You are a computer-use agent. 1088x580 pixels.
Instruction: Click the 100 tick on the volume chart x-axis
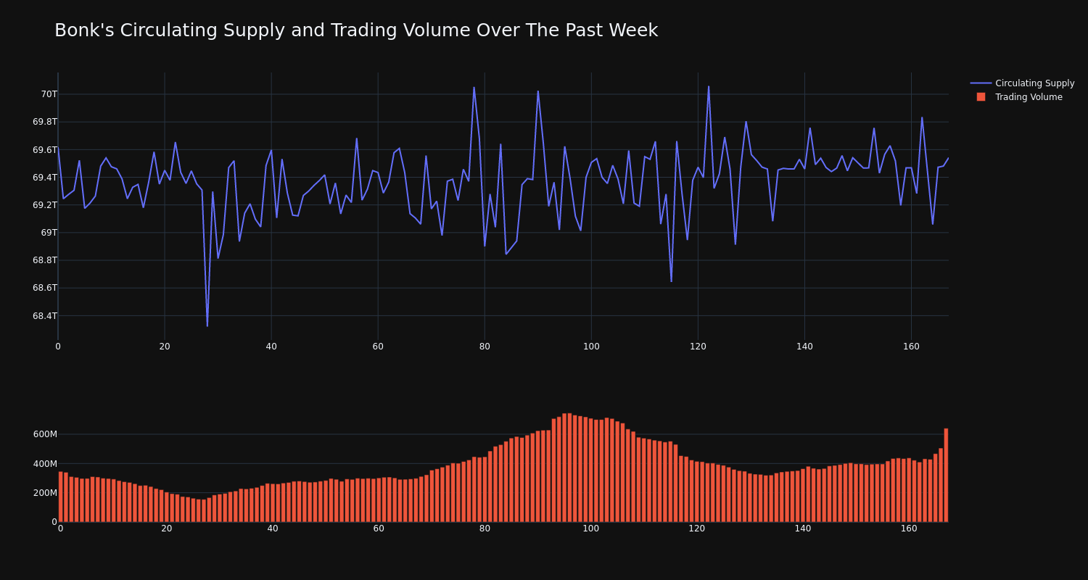point(591,529)
